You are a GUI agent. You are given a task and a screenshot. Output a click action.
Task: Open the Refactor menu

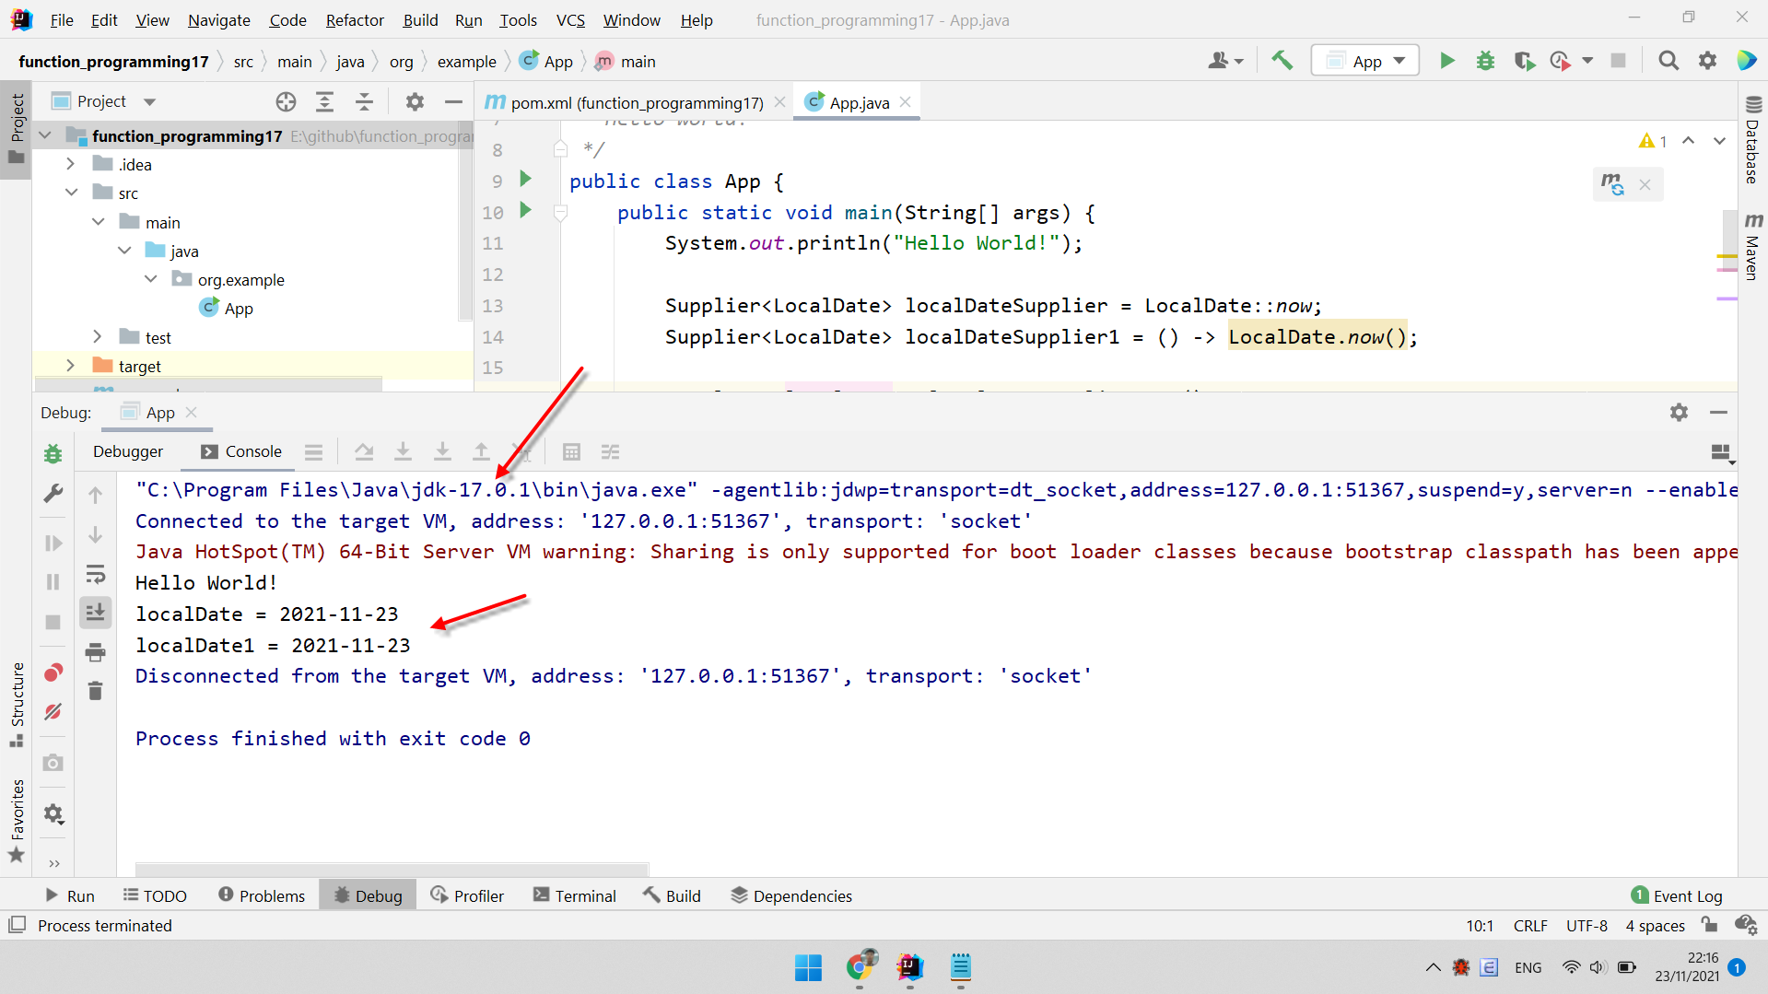coord(354,19)
